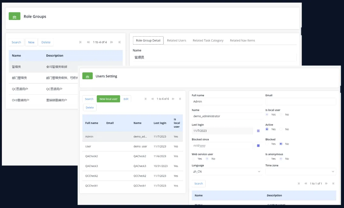Click Search in Role Groups panel
Screen dimensions: 344x208
(16, 42)
